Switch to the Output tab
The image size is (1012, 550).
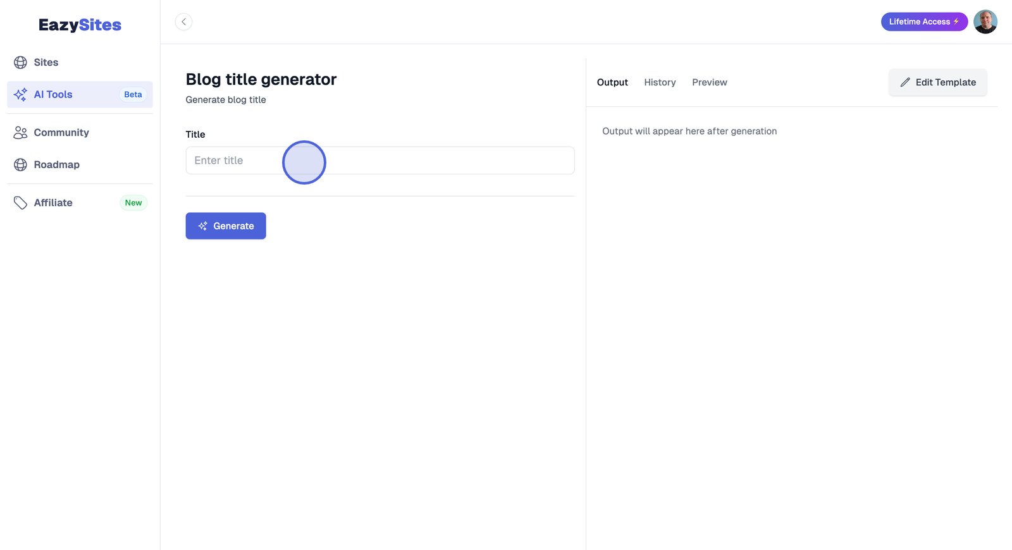pos(612,82)
